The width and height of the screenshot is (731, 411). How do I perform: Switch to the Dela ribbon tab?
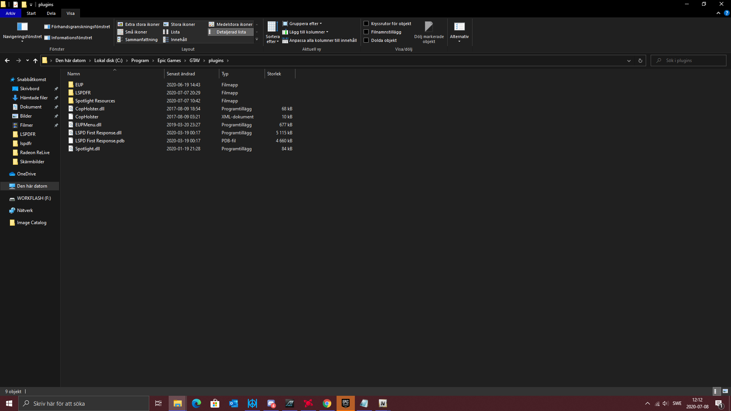(51, 13)
